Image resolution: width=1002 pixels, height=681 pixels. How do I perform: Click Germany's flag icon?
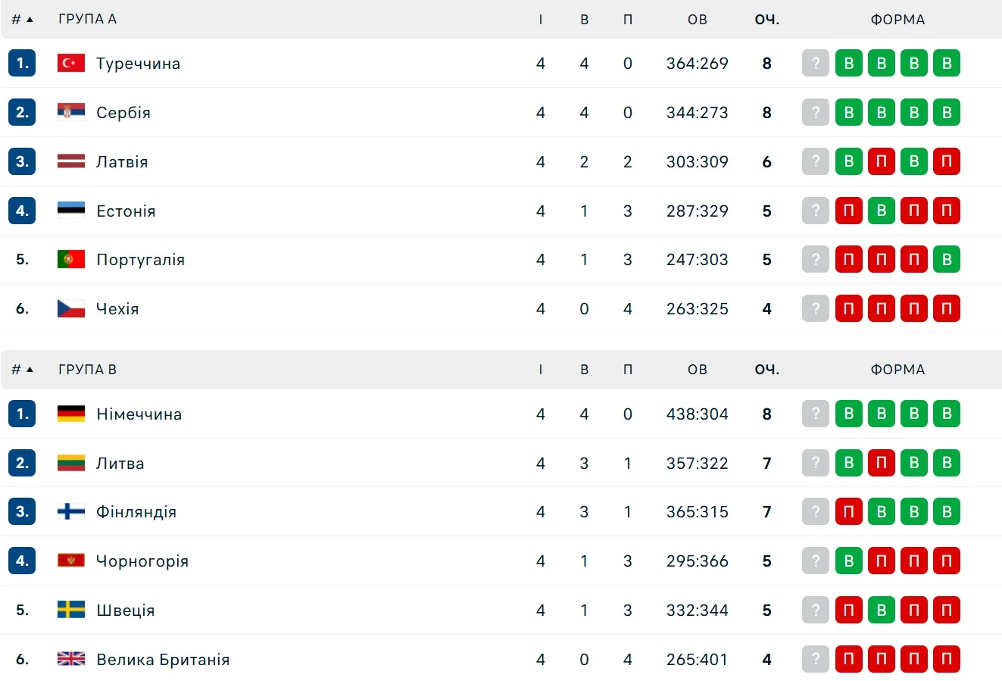[71, 414]
